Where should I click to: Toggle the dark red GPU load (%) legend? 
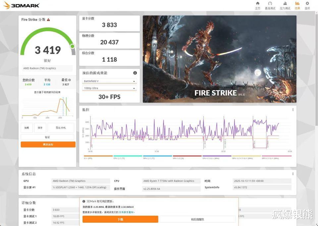coord(187,157)
